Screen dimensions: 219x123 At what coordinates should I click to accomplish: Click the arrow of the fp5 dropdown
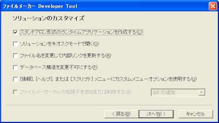tap(201, 93)
